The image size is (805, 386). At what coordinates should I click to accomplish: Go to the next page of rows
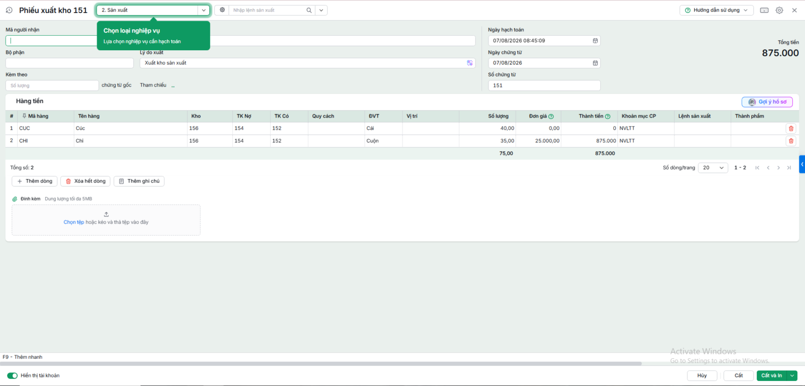[778, 168]
